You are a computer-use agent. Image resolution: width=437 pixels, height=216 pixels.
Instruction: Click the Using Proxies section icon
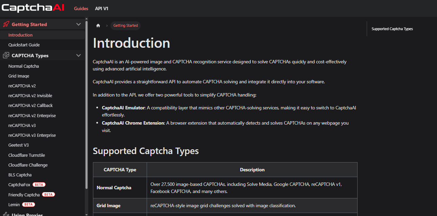[6, 214]
